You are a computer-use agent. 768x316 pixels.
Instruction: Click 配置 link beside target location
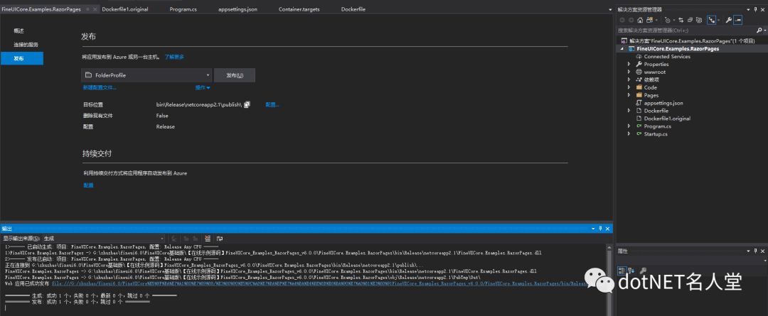coord(272,104)
